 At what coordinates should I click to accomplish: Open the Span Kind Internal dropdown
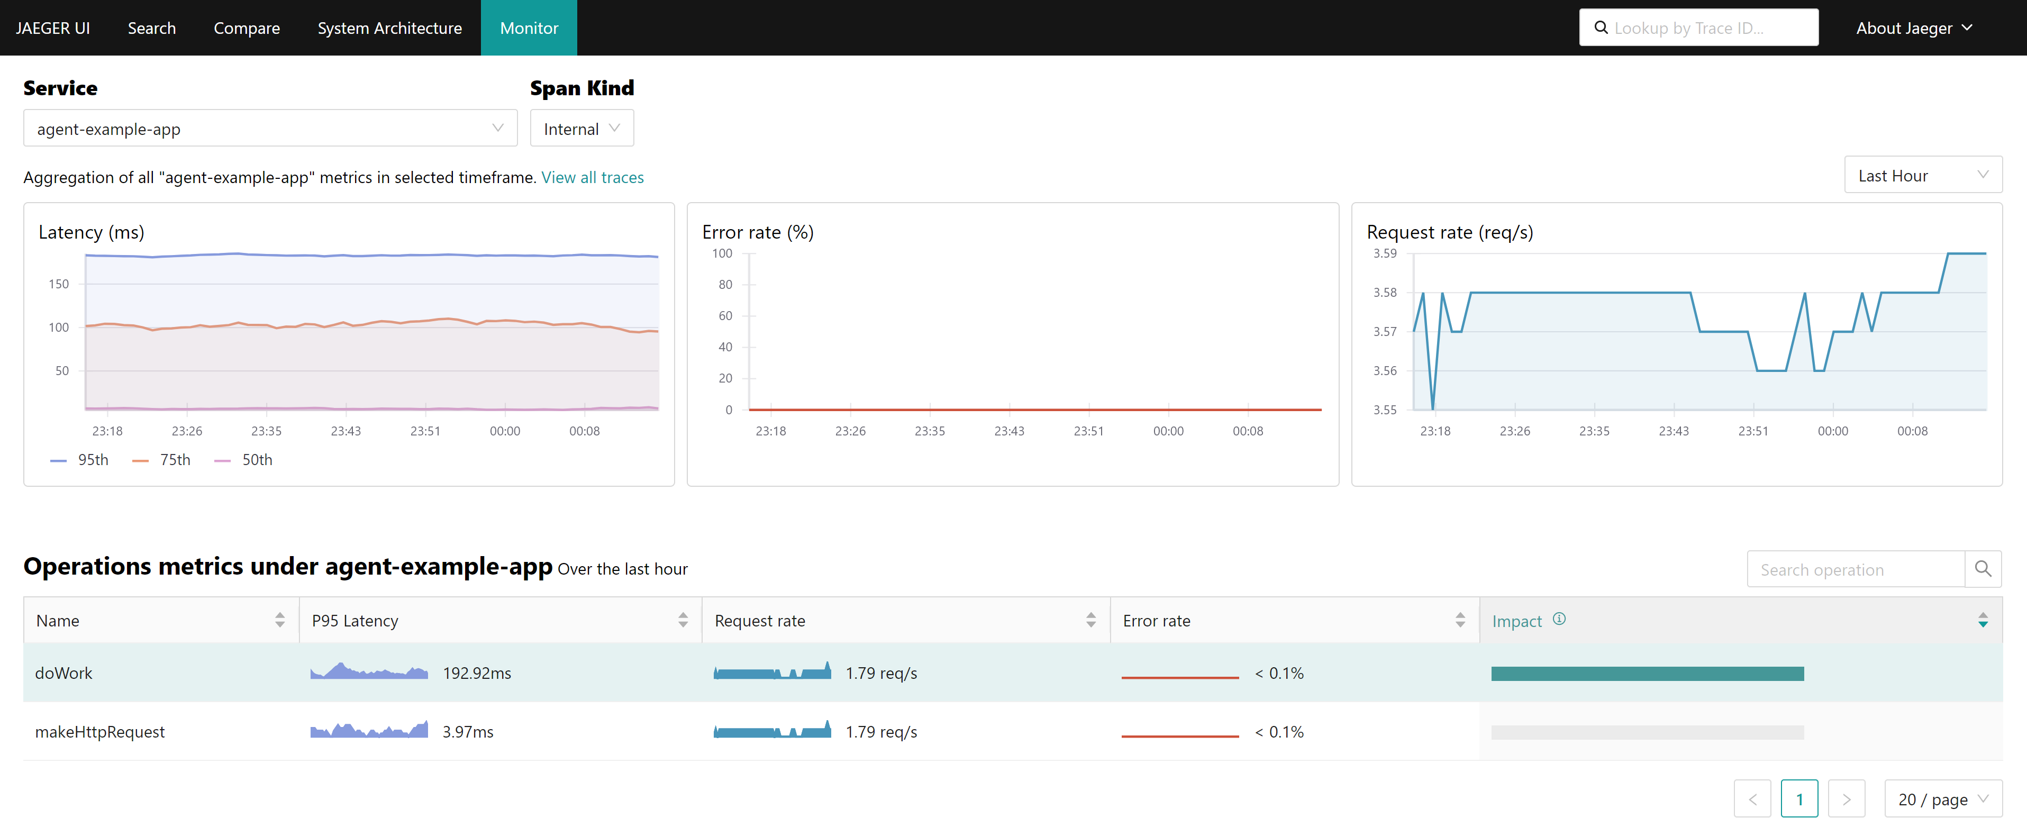click(x=581, y=128)
